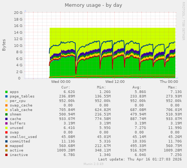Click the apps current value 6.62G
Image resolution: width=187 pixels, height=168 pixels.
click(x=69, y=92)
